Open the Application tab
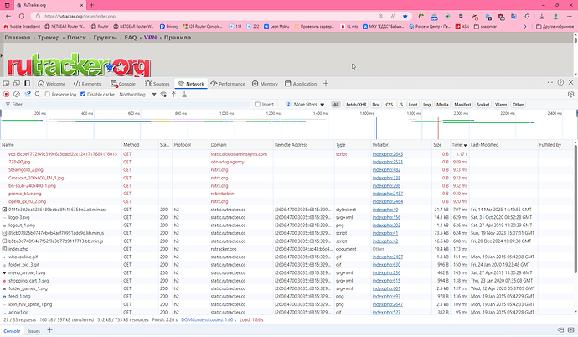This screenshot has width=578, height=337. coord(301,84)
